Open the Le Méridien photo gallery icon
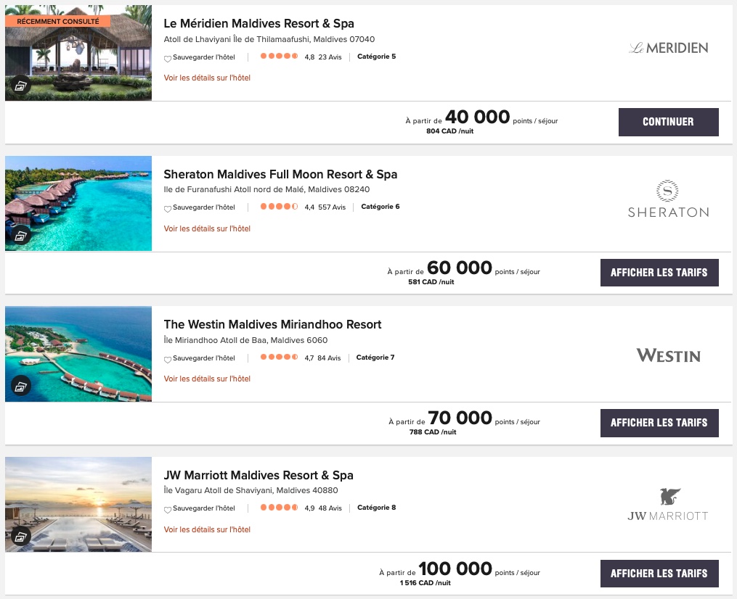Viewport: 737px width, 599px height. point(20,86)
